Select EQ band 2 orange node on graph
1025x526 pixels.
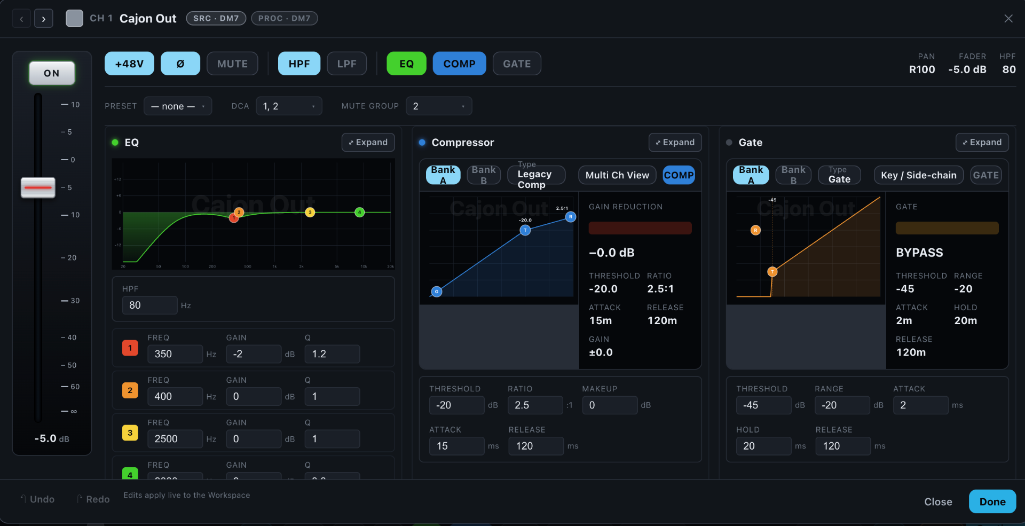(239, 212)
